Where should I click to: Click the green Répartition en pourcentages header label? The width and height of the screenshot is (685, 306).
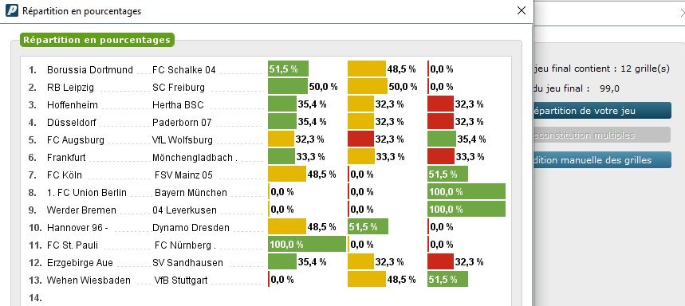click(x=97, y=40)
